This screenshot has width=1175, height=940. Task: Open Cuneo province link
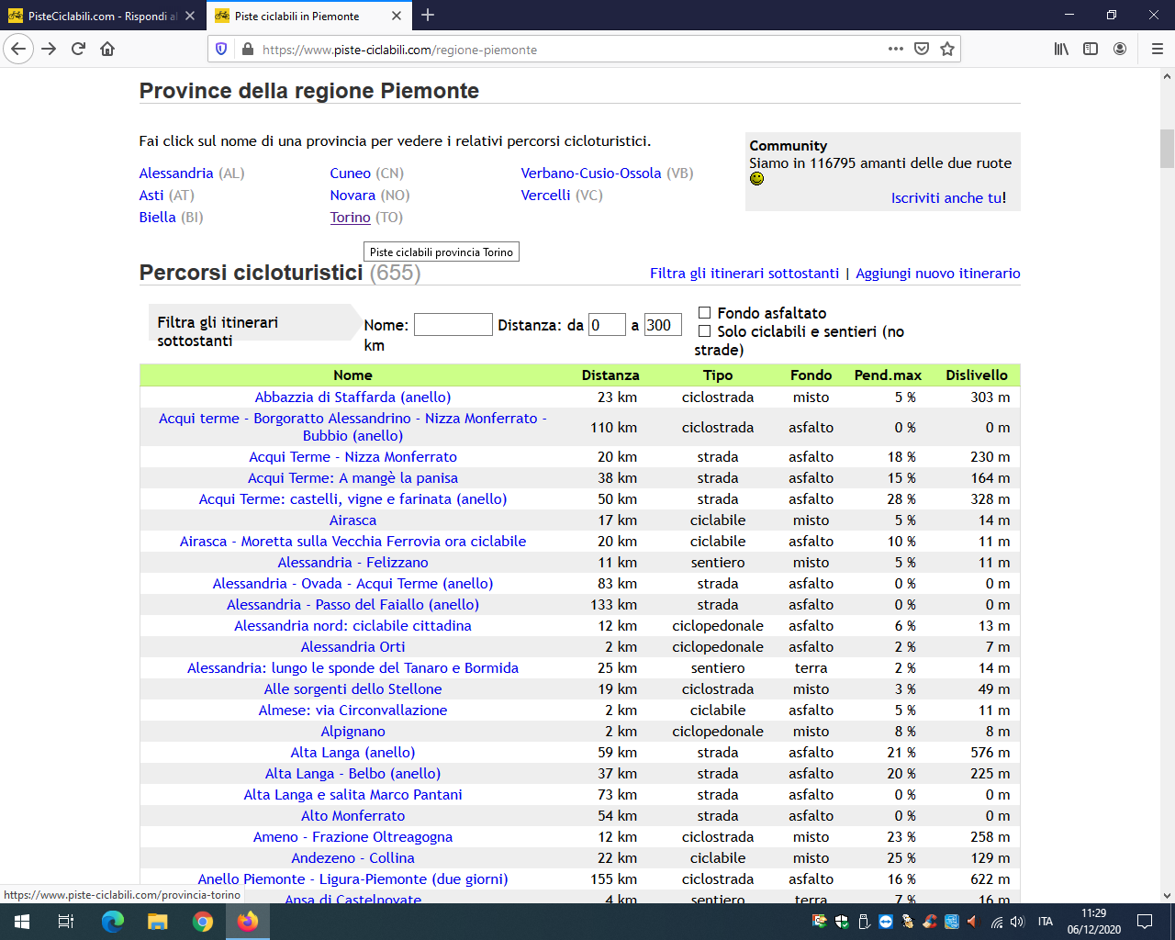(351, 173)
